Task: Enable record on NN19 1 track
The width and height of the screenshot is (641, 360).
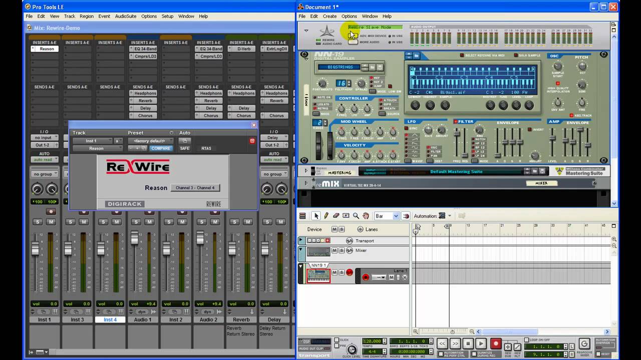Action: point(349,272)
